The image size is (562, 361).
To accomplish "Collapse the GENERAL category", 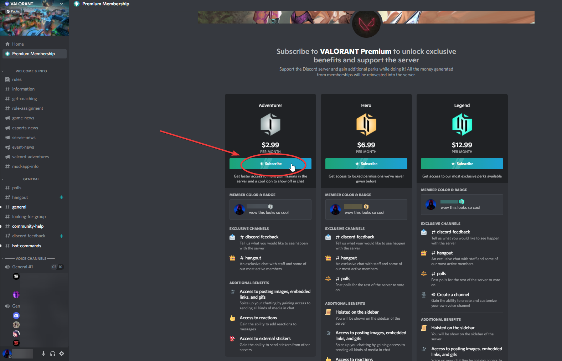I will click(31, 179).
